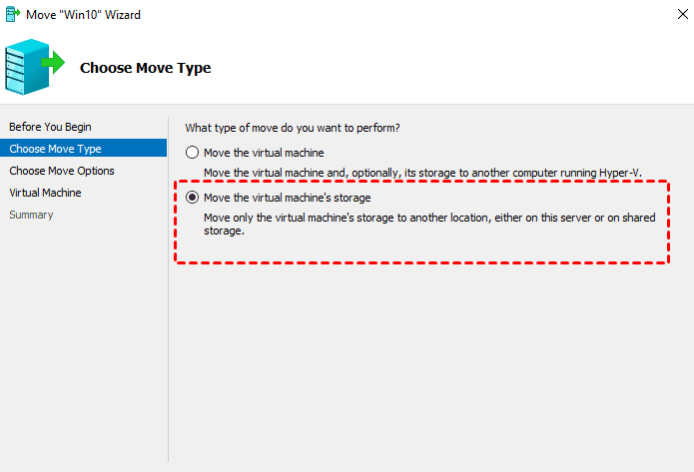Click the "Choose Move Type" page heading
Image resolution: width=694 pixels, height=472 pixels.
tap(145, 68)
